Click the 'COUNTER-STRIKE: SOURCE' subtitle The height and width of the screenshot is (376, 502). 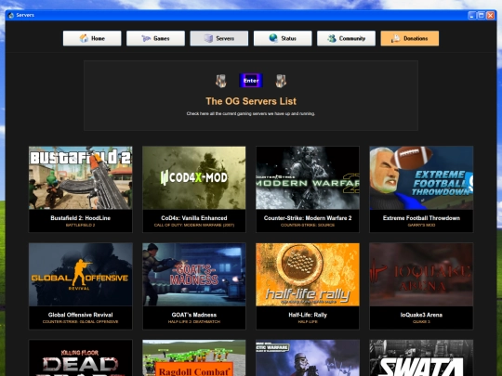point(308,225)
